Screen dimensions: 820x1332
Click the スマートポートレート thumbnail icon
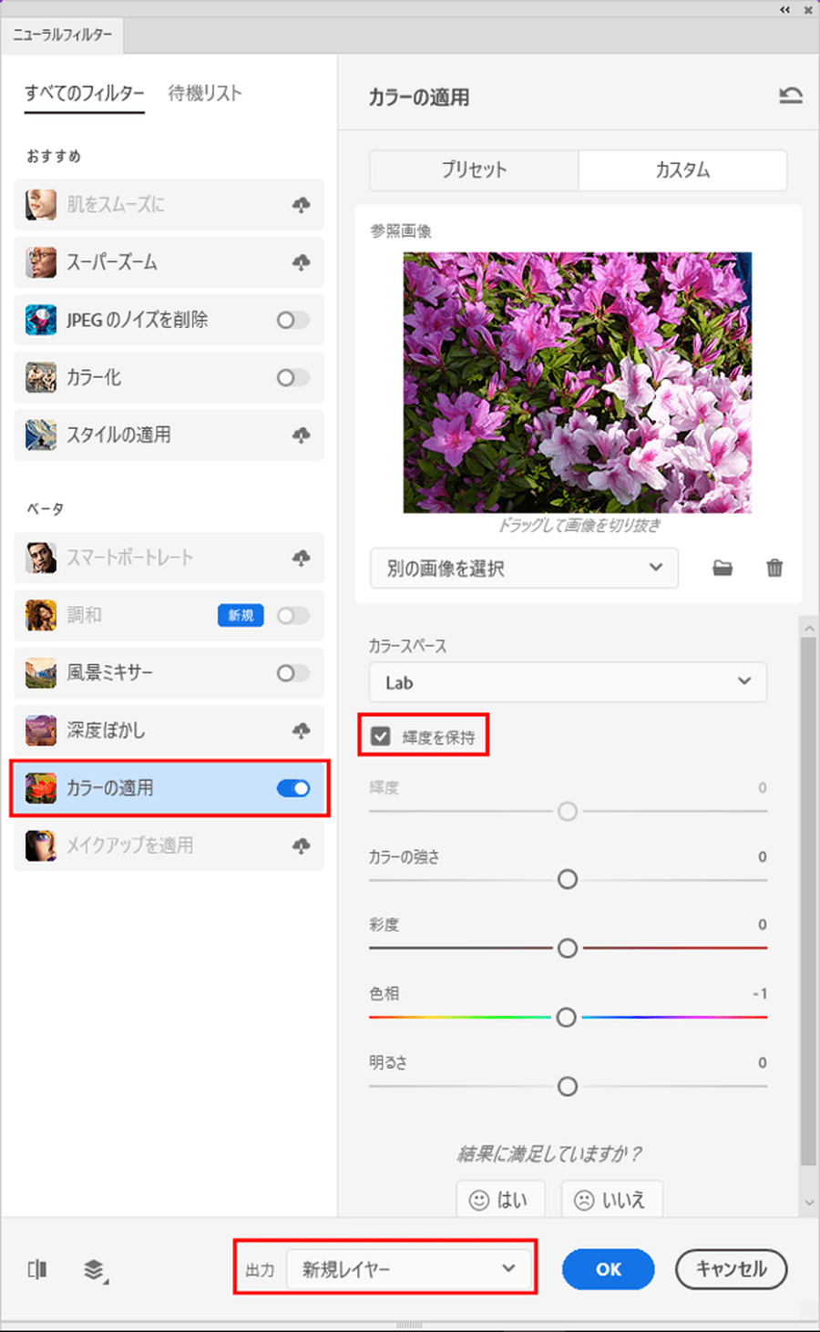coord(41,558)
